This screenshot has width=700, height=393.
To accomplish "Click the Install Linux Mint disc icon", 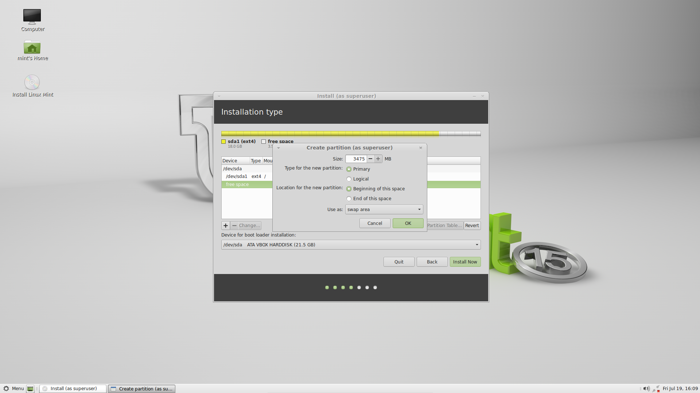I will pyautogui.click(x=32, y=83).
